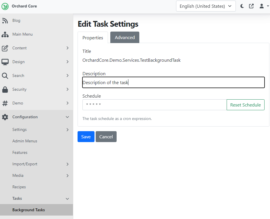Viewport: 270px width, 219px height.
Task: Visit the site via the external link icon
Action: click(251, 6)
